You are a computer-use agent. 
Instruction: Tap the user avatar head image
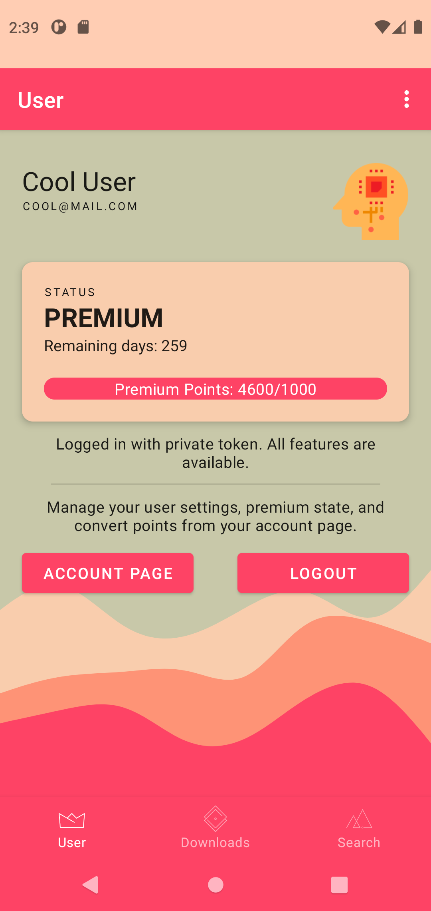tap(372, 201)
